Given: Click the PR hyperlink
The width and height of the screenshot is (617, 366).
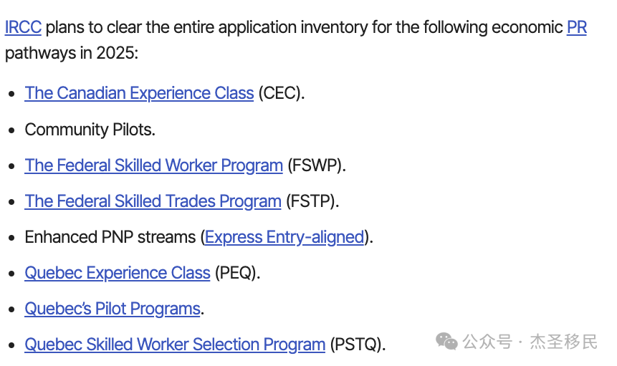Looking at the screenshot, I should tap(576, 28).
